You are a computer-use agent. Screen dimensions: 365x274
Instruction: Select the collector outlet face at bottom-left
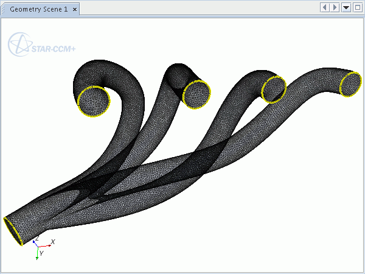(13, 231)
